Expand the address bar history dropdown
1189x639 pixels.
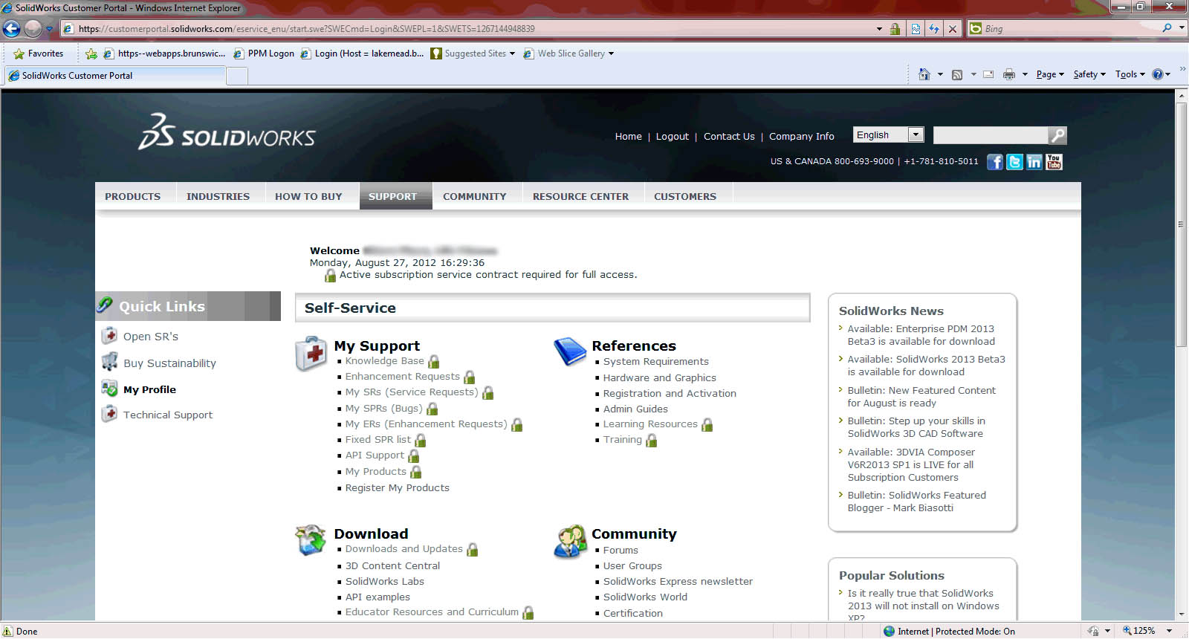880,29
